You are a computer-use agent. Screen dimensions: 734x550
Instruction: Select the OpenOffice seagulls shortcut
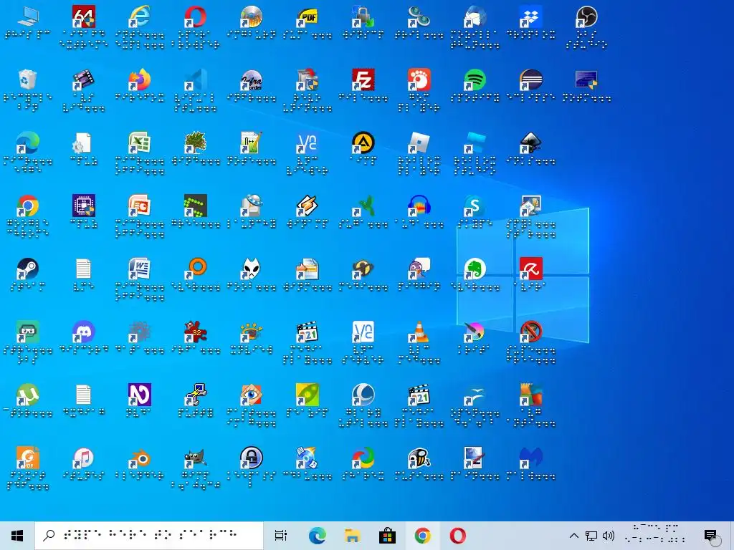pyautogui.click(x=475, y=395)
